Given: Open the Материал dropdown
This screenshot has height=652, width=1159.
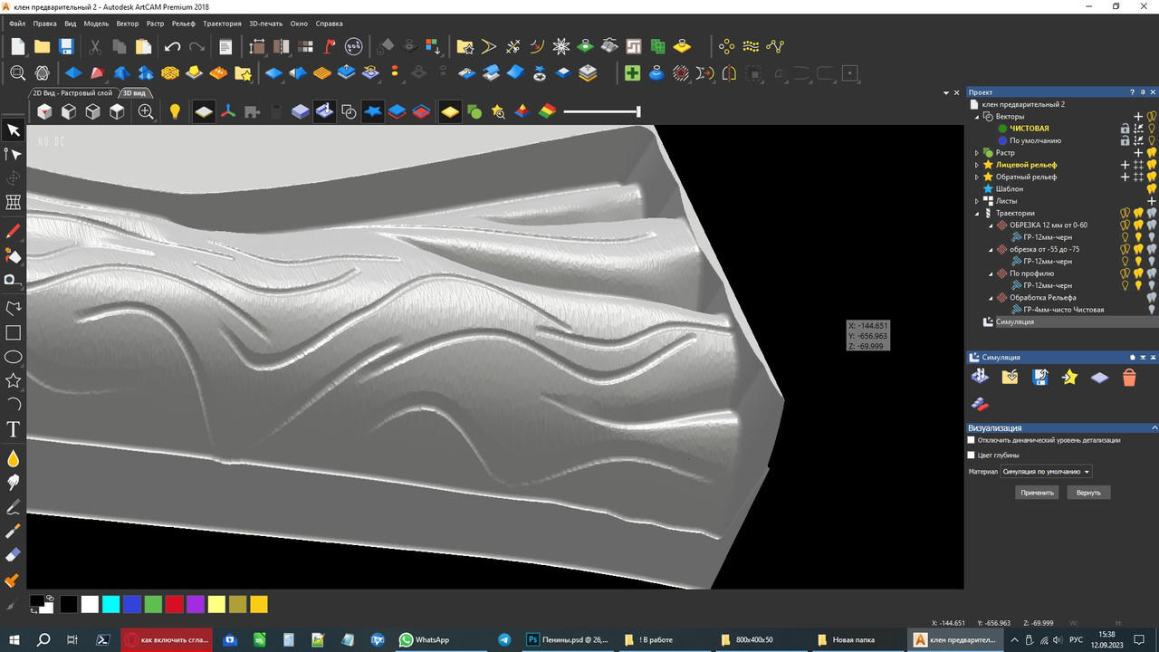Looking at the screenshot, I should (1046, 472).
